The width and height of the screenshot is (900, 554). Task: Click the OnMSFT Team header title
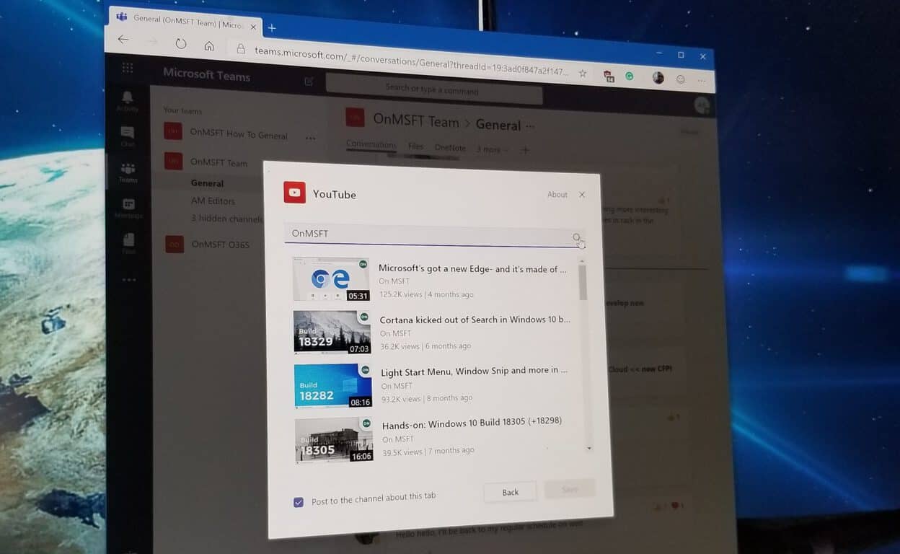(416, 120)
